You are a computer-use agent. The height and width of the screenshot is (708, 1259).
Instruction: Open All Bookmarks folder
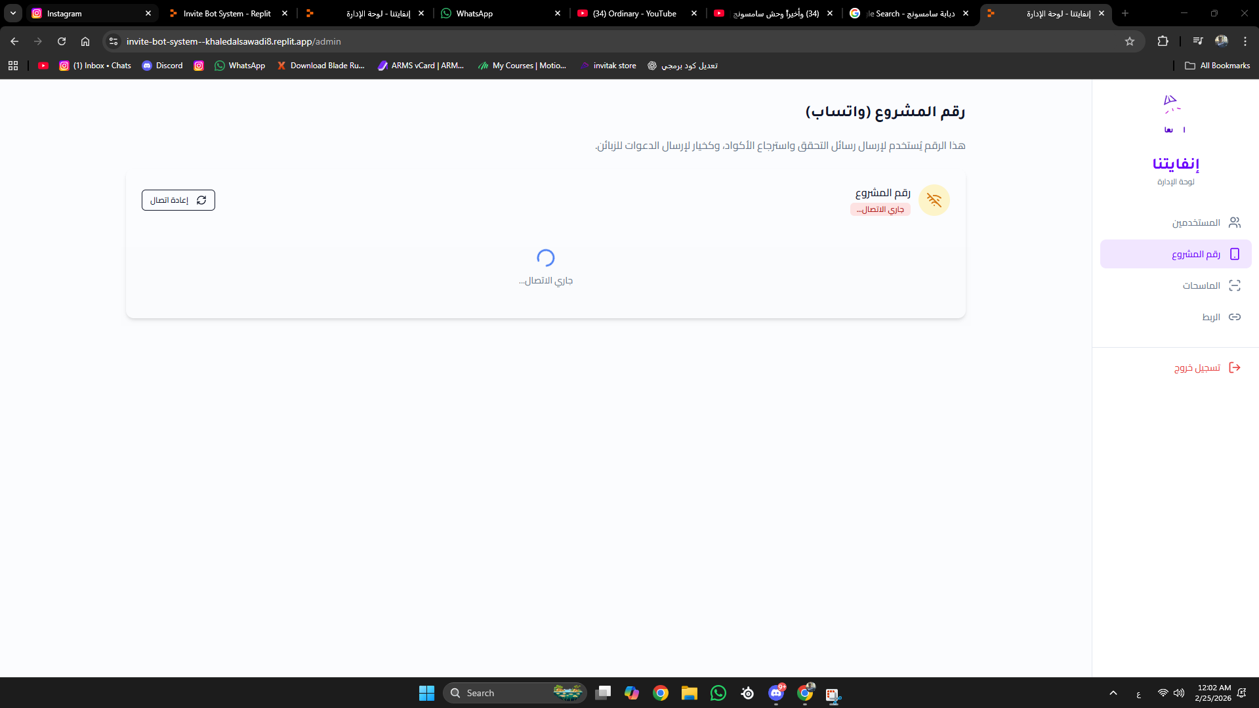click(1218, 66)
